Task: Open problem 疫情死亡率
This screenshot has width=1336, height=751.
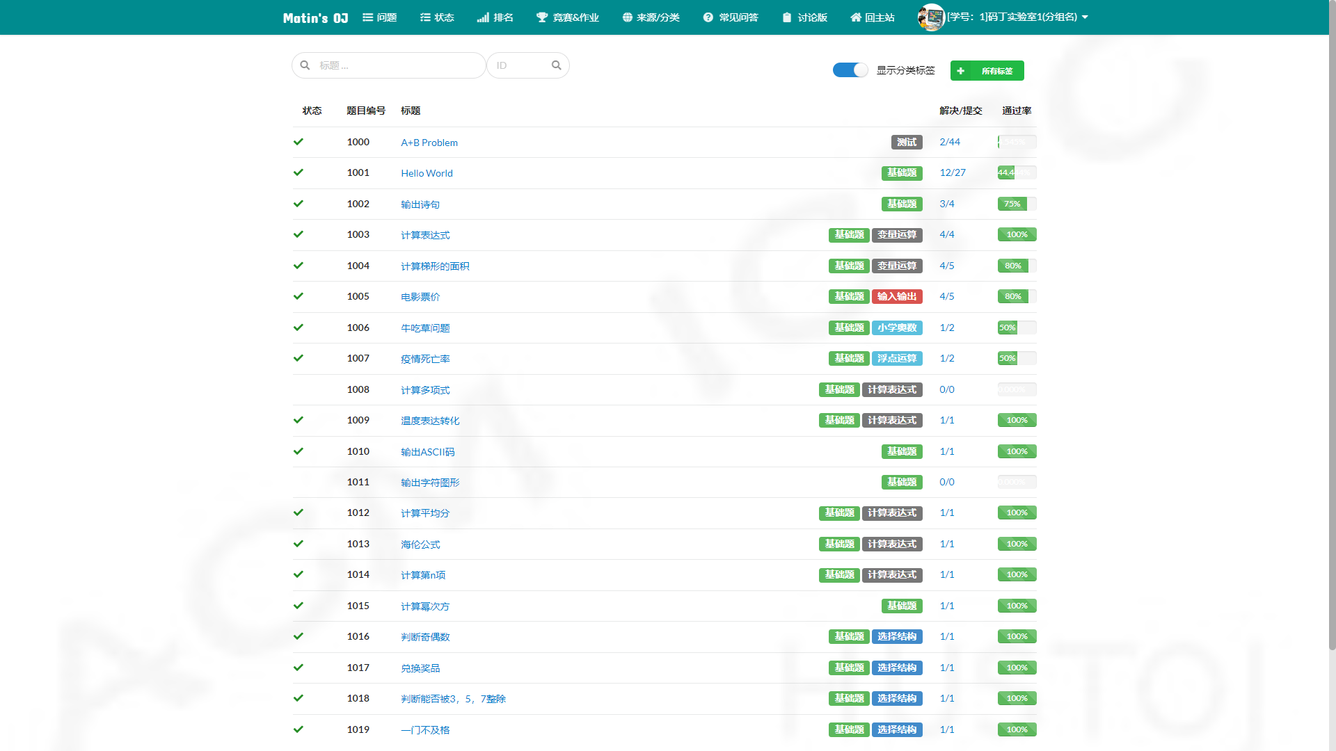Action: pyautogui.click(x=425, y=359)
